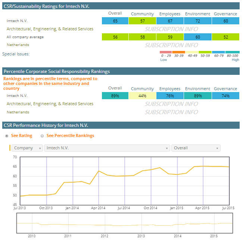Click the Jan 2015 vertical marker on chart
243x244 pixels.
pos(177,181)
